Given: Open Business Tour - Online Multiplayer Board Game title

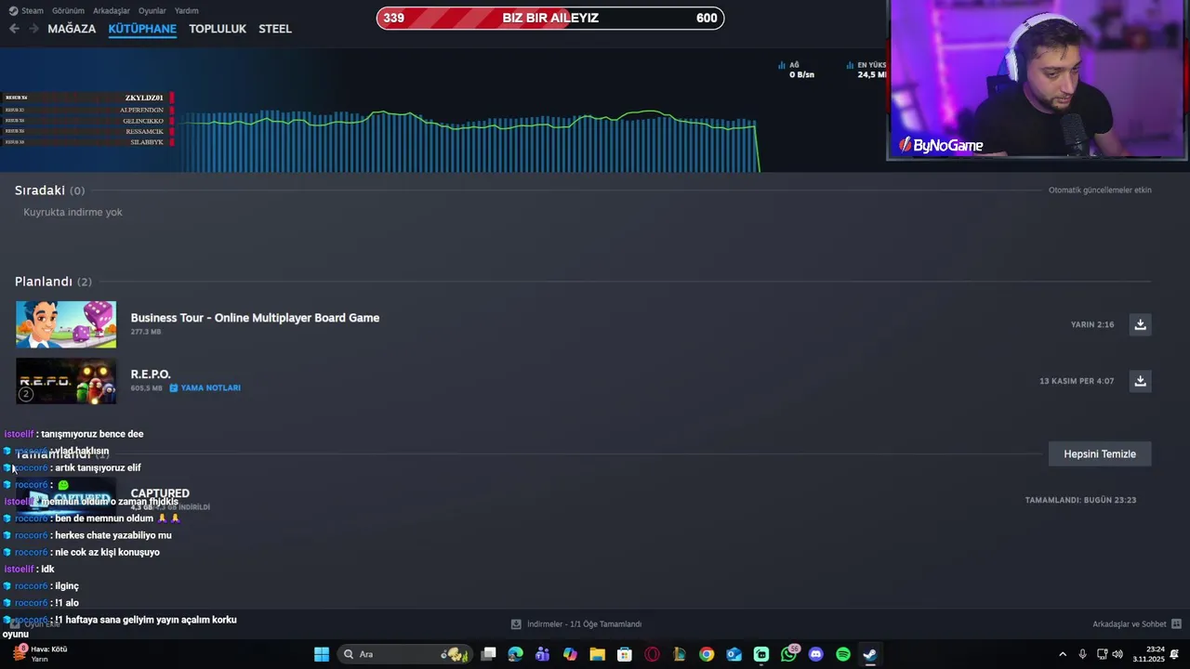Looking at the screenshot, I should (255, 318).
